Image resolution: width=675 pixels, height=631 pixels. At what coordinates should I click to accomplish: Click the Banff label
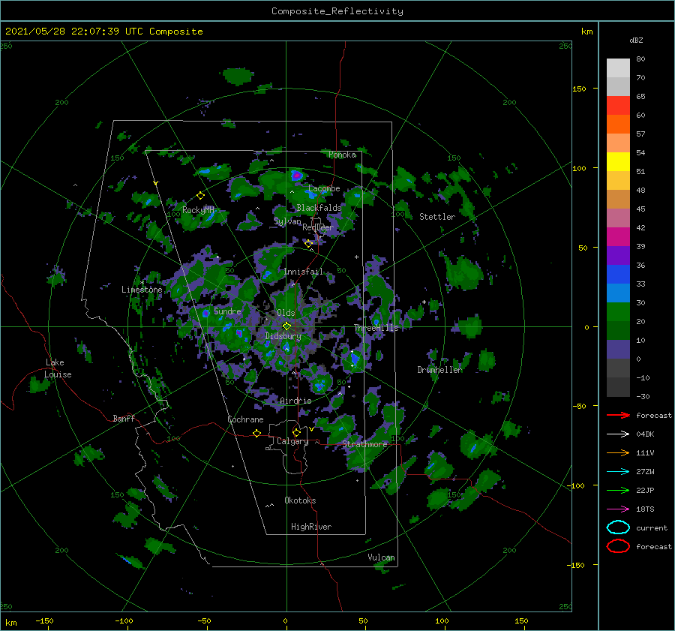[124, 418]
